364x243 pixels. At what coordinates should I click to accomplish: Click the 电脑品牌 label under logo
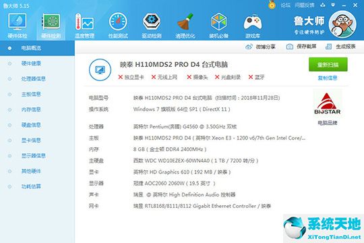point(328,123)
